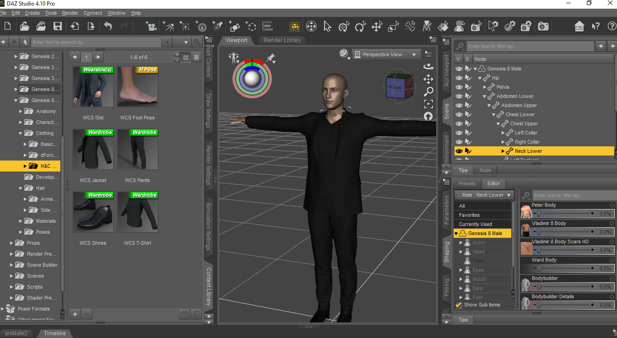
Task: Expand the Props folder
Action: [11, 243]
